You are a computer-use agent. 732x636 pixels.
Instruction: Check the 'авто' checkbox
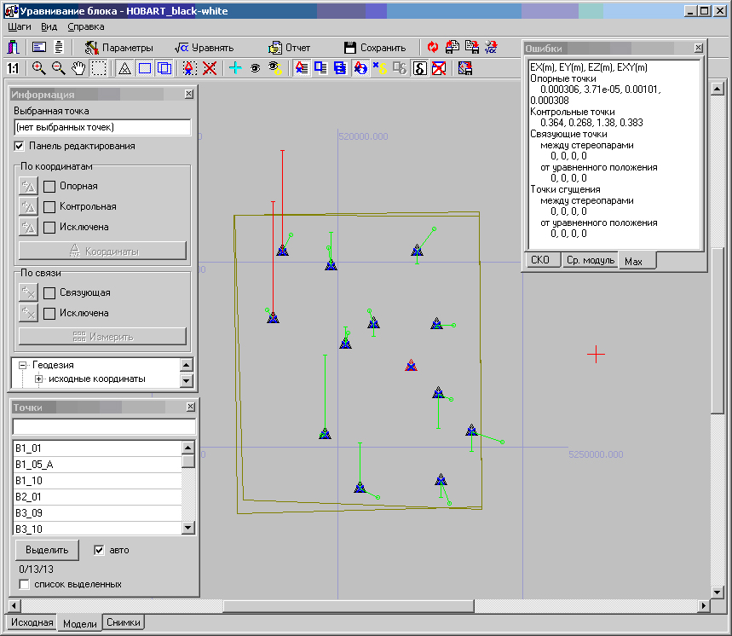pyautogui.click(x=100, y=550)
